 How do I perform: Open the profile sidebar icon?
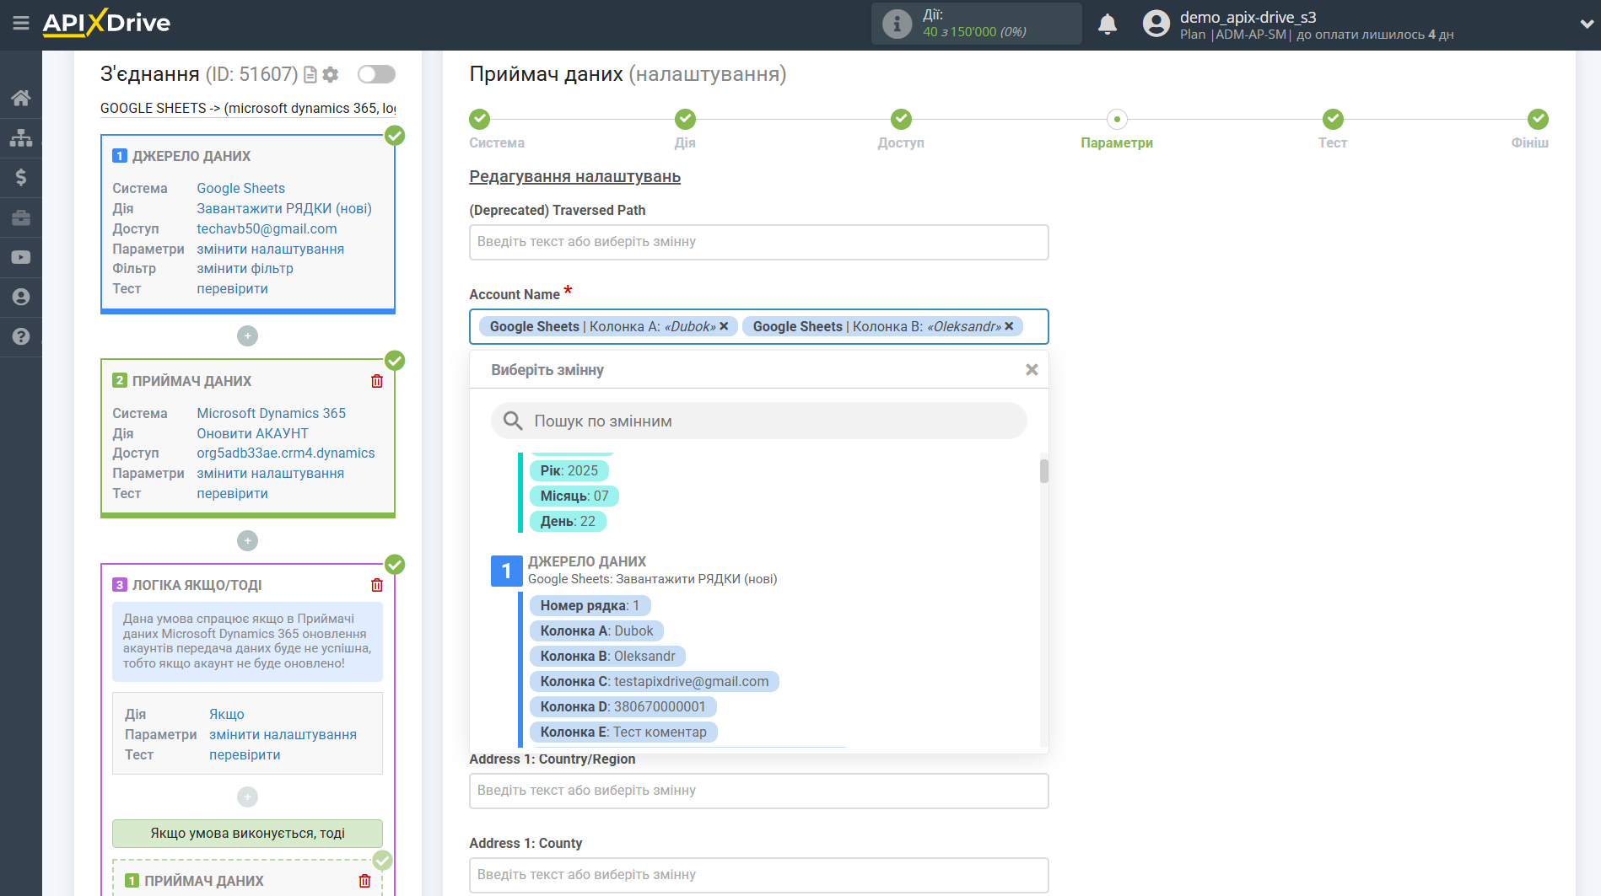[x=21, y=297]
